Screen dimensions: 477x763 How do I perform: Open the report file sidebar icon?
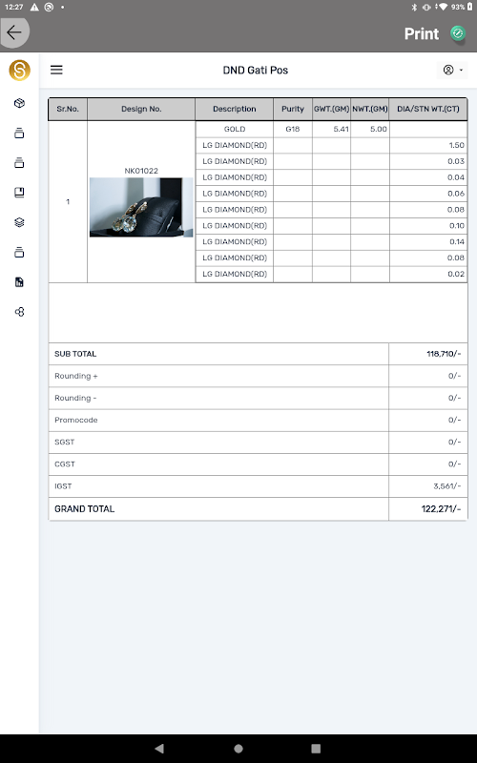pos(19,282)
